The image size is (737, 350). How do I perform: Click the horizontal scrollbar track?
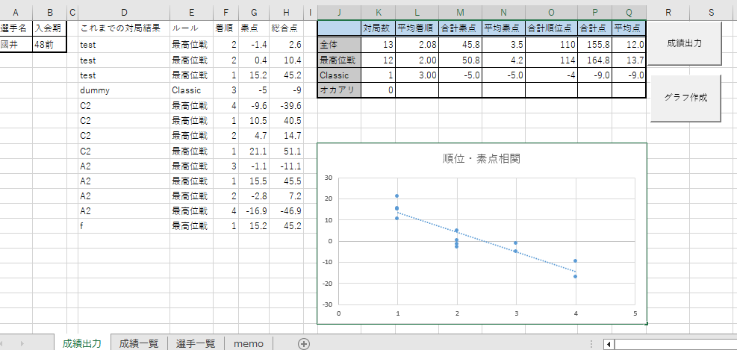[676, 344]
